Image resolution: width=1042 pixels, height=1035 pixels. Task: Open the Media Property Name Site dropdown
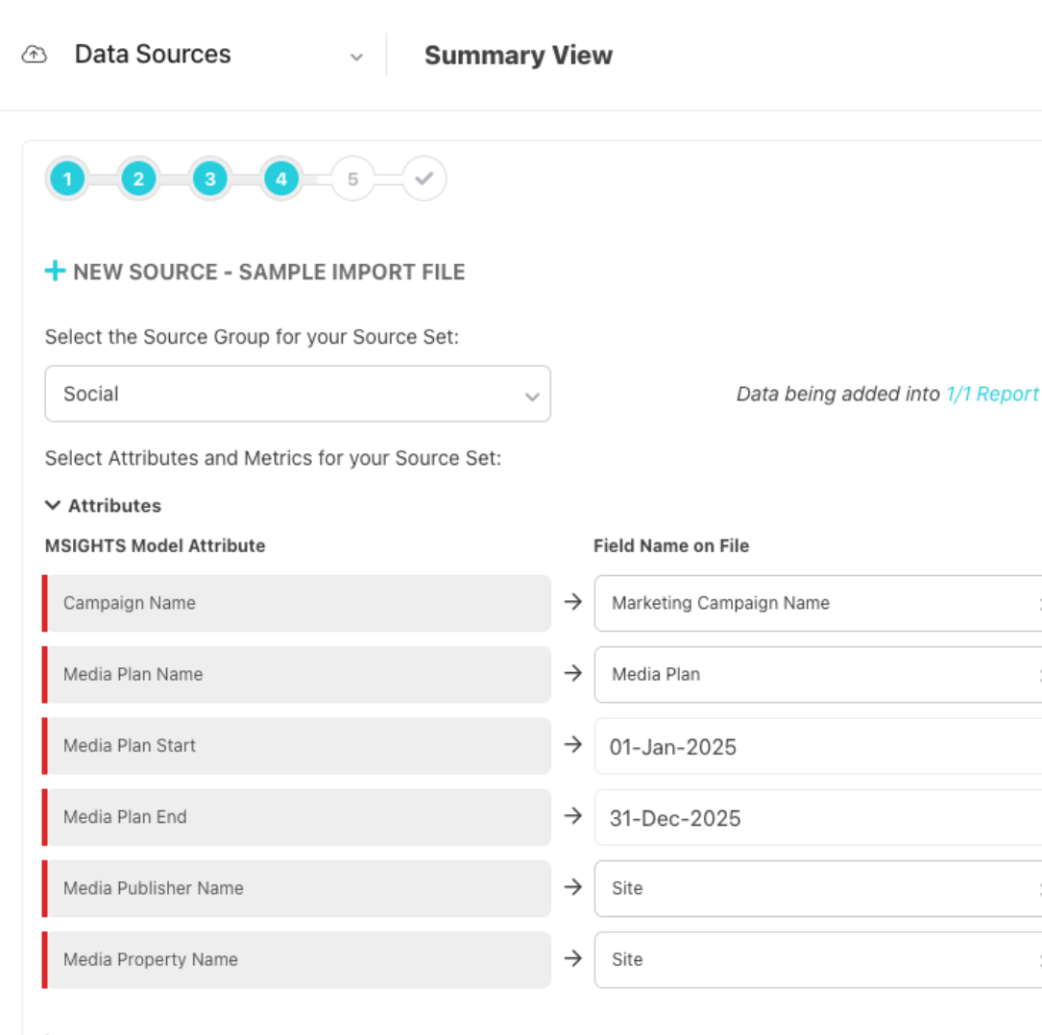point(816,959)
